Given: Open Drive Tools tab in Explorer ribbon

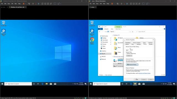Looking at the screenshot, I should point(118,29).
